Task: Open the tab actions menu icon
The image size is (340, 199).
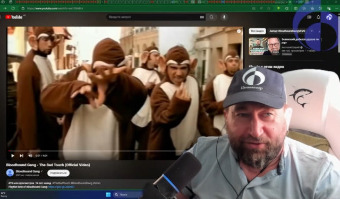Action: pyautogui.click(x=11, y=2)
